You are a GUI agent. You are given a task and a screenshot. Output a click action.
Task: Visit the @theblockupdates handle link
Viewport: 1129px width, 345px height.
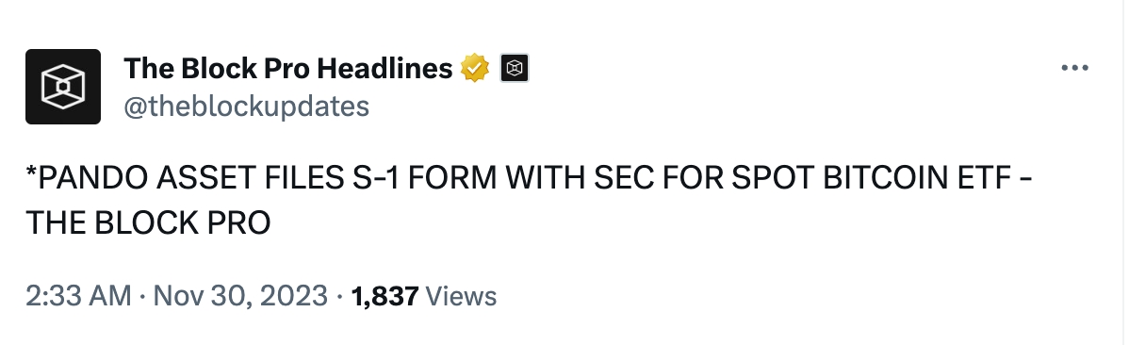pyautogui.click(x=246, y=107)
